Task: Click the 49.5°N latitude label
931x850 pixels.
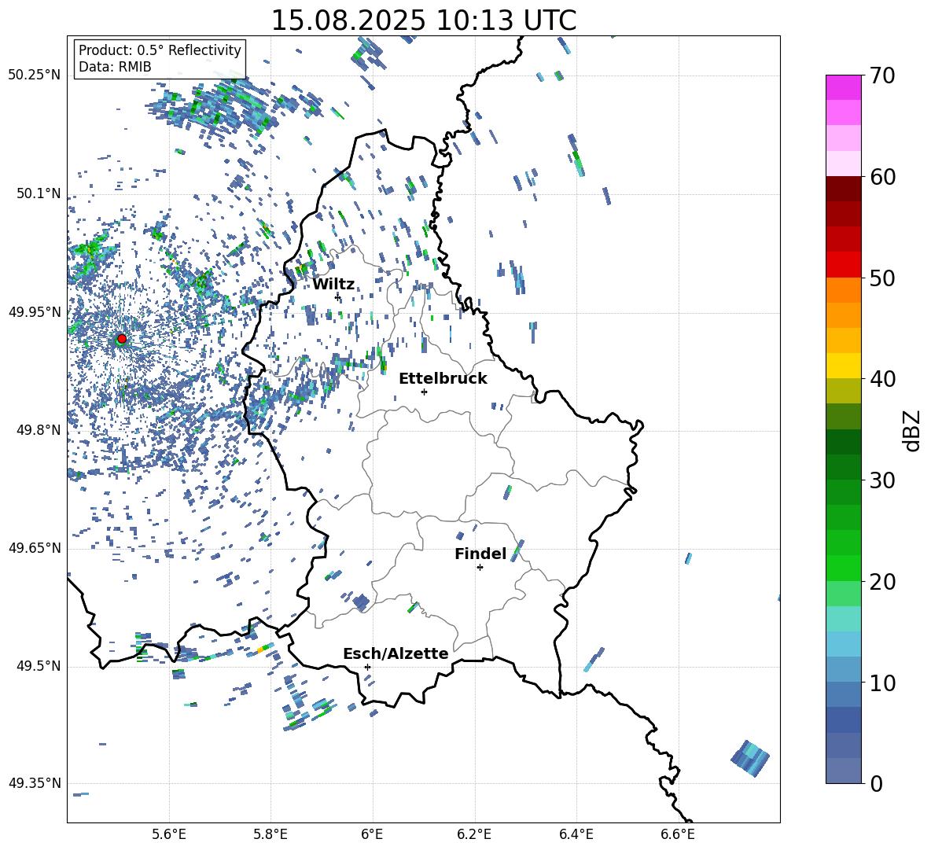Action: [39, 666]
